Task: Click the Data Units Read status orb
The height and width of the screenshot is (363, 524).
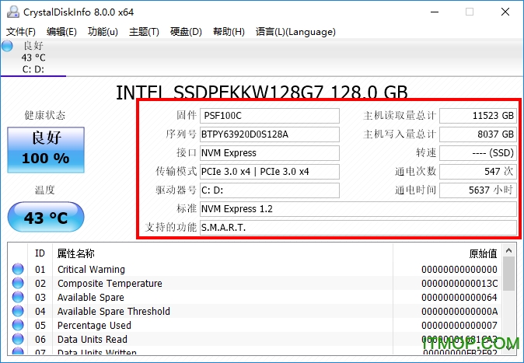Action: pos(18,340)
